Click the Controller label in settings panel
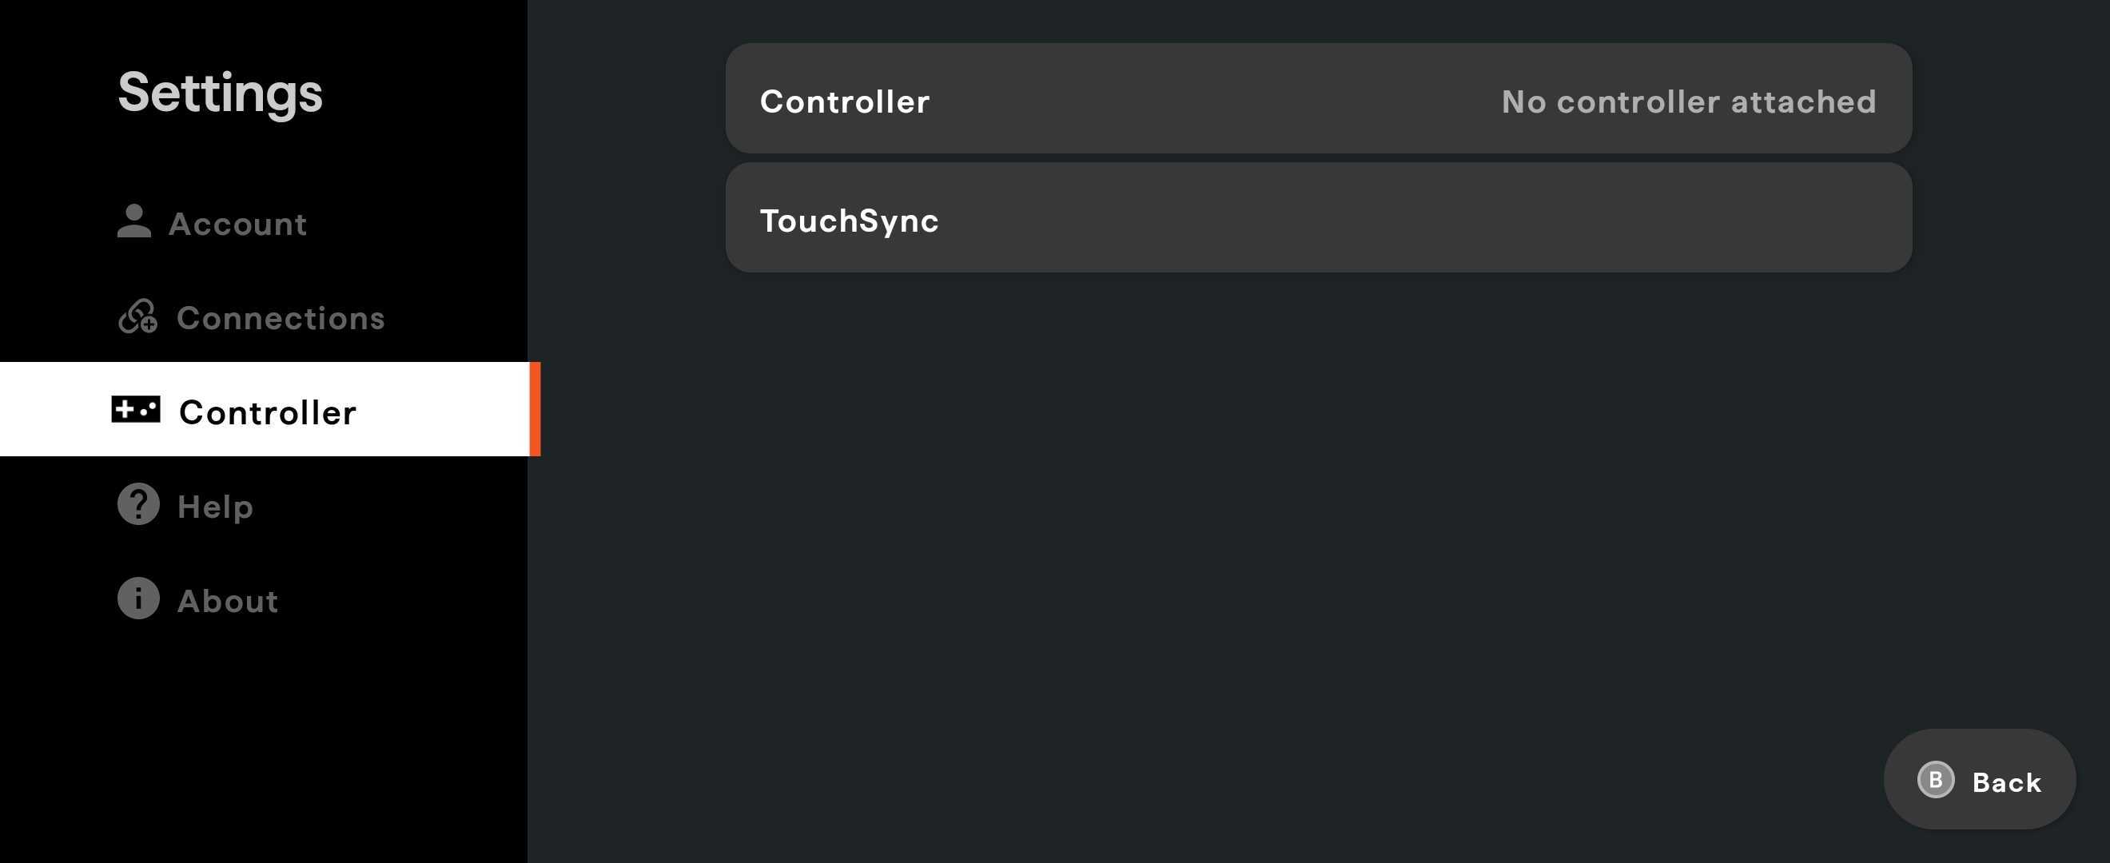Screen dimensions: 2110x863 (x=845, y=101)
